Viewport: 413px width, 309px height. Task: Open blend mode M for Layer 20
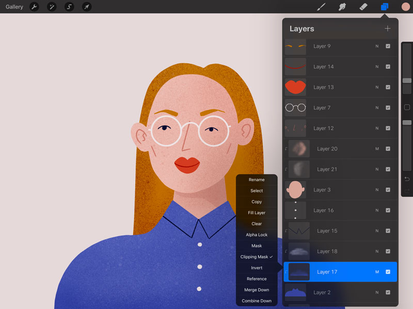tap(377, 149)
